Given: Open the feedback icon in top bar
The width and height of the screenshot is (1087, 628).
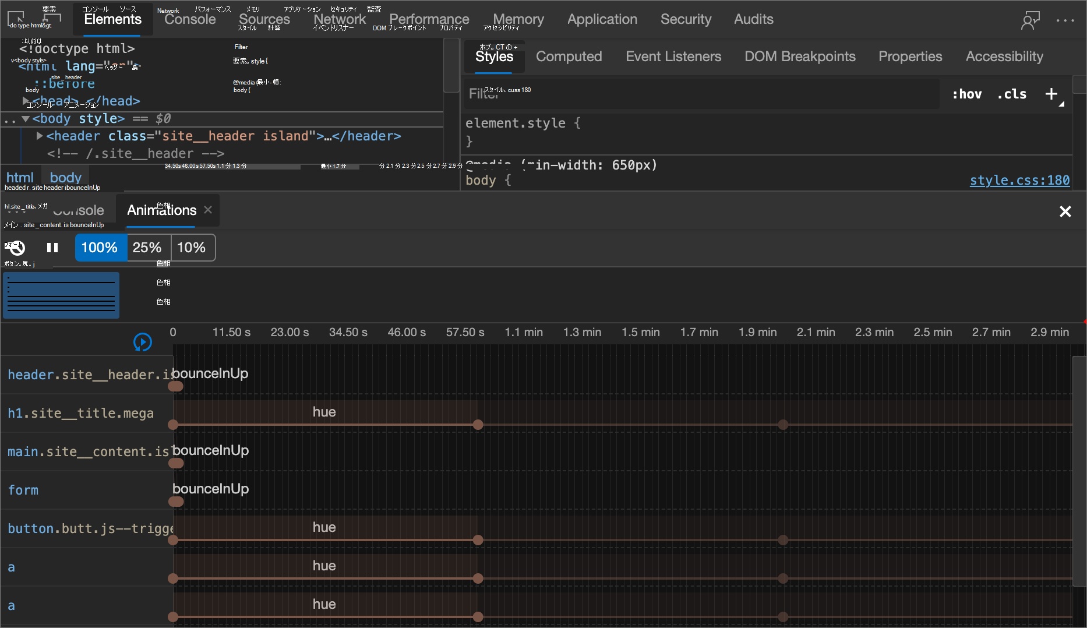Looking at the screenshot, I should [x=1030, y=20].
